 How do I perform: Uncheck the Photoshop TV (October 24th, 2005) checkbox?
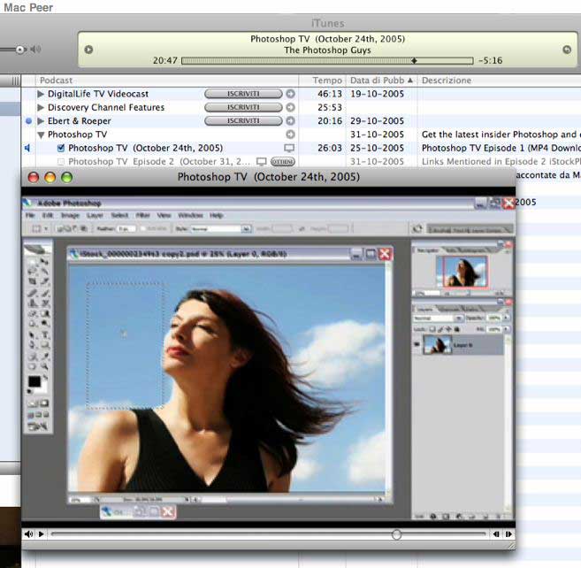[61, 148]
